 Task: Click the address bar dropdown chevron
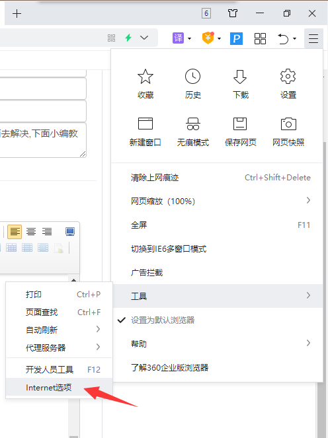(144, 38)
